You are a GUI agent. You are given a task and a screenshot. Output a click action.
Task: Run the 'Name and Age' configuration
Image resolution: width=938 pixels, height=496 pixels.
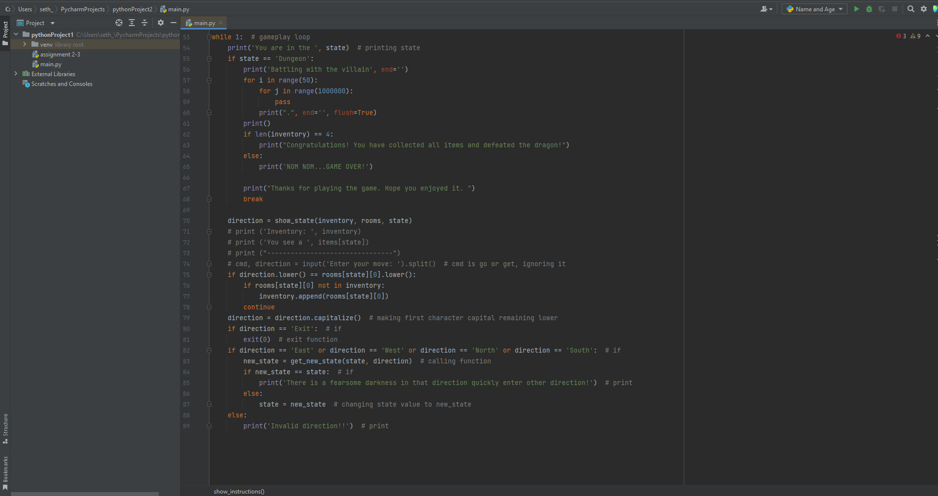pos(855,9)
